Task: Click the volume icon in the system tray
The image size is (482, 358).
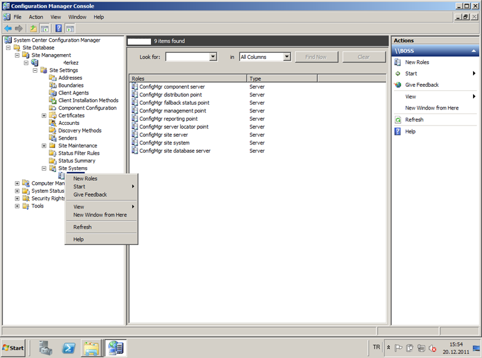Action: tap(433, 348)
